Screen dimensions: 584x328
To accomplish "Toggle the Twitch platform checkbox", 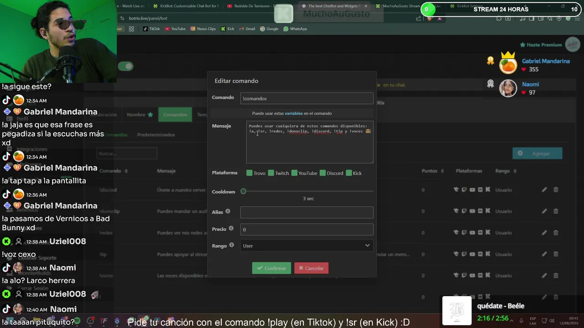I will pyautogui.click(x=271, y=173).
